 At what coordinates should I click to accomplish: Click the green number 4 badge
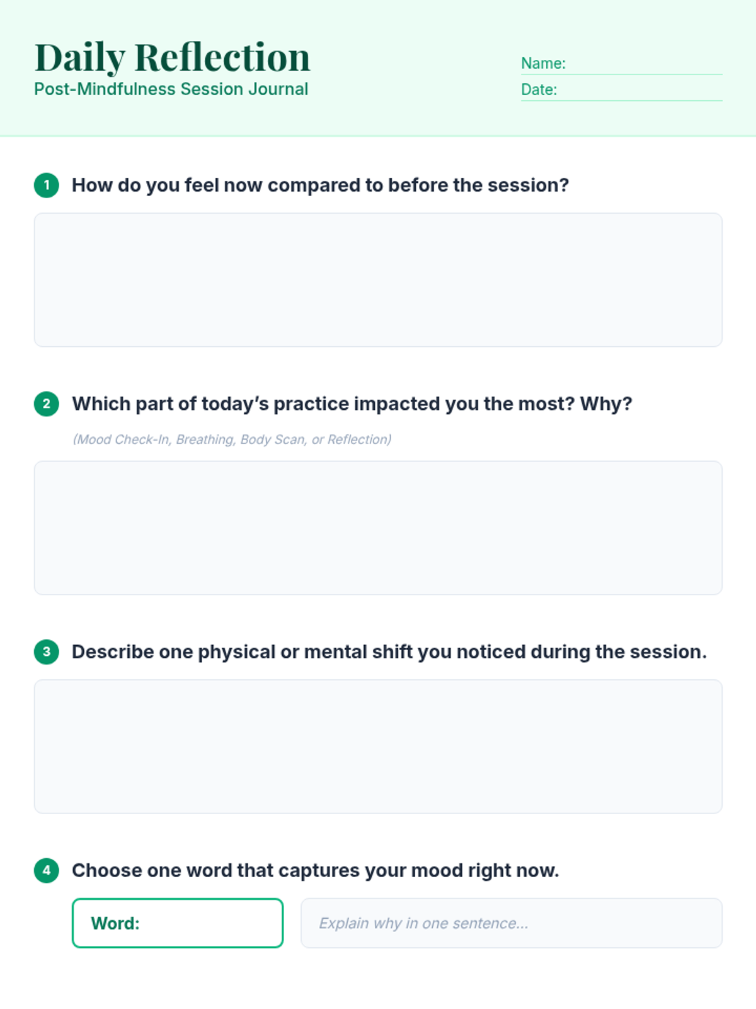pos(47,871)
